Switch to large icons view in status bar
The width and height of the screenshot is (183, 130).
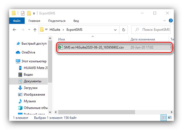[x=170, y=118]
